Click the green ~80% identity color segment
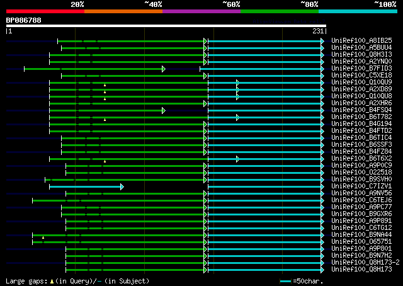403x286 pixels. (x=280, y=11)
